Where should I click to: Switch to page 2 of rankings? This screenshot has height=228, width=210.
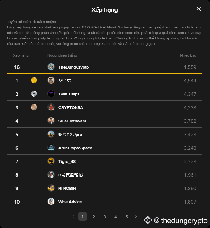[x=94, y=217]
